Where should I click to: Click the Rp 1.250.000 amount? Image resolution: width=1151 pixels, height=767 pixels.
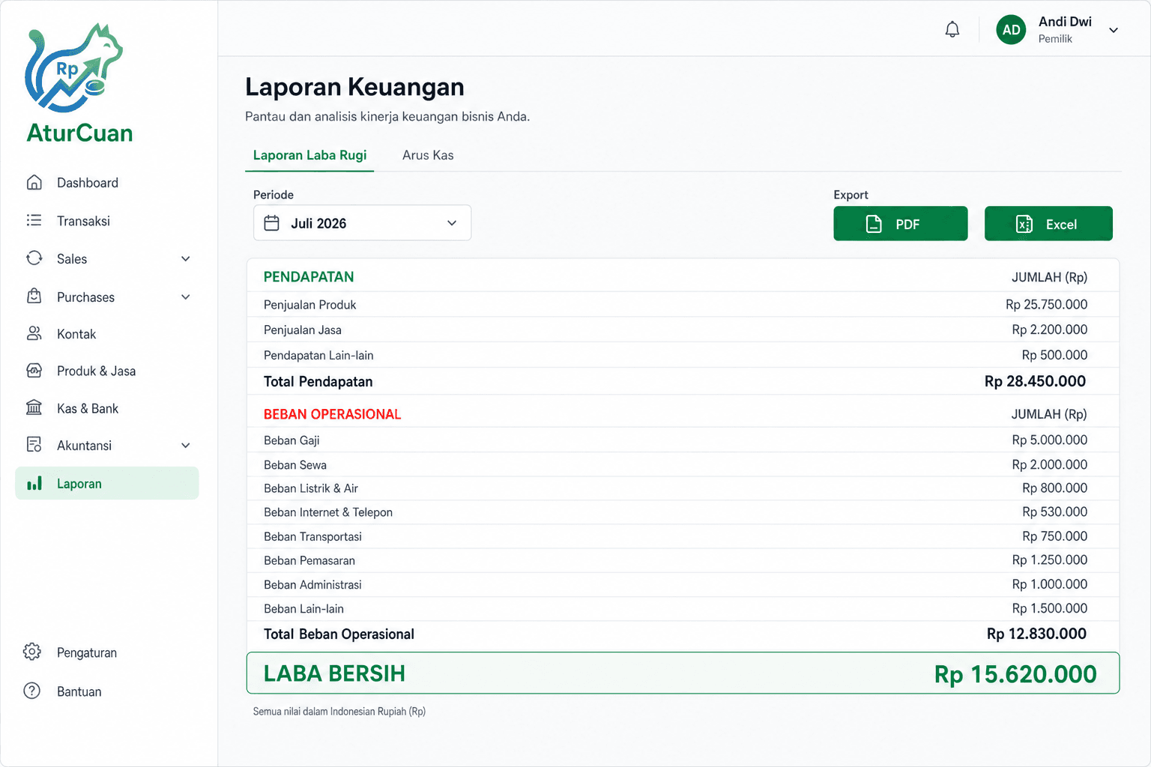click(x=1049, y=560)
